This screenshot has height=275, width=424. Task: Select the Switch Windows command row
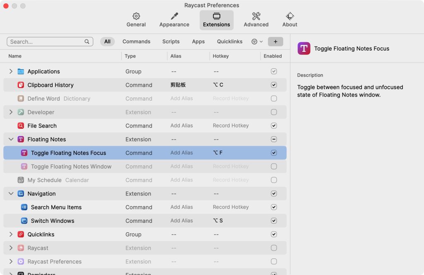pyautogui.click(x=145, y=221)
